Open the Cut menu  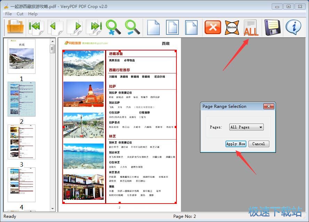tap(20, 14)
